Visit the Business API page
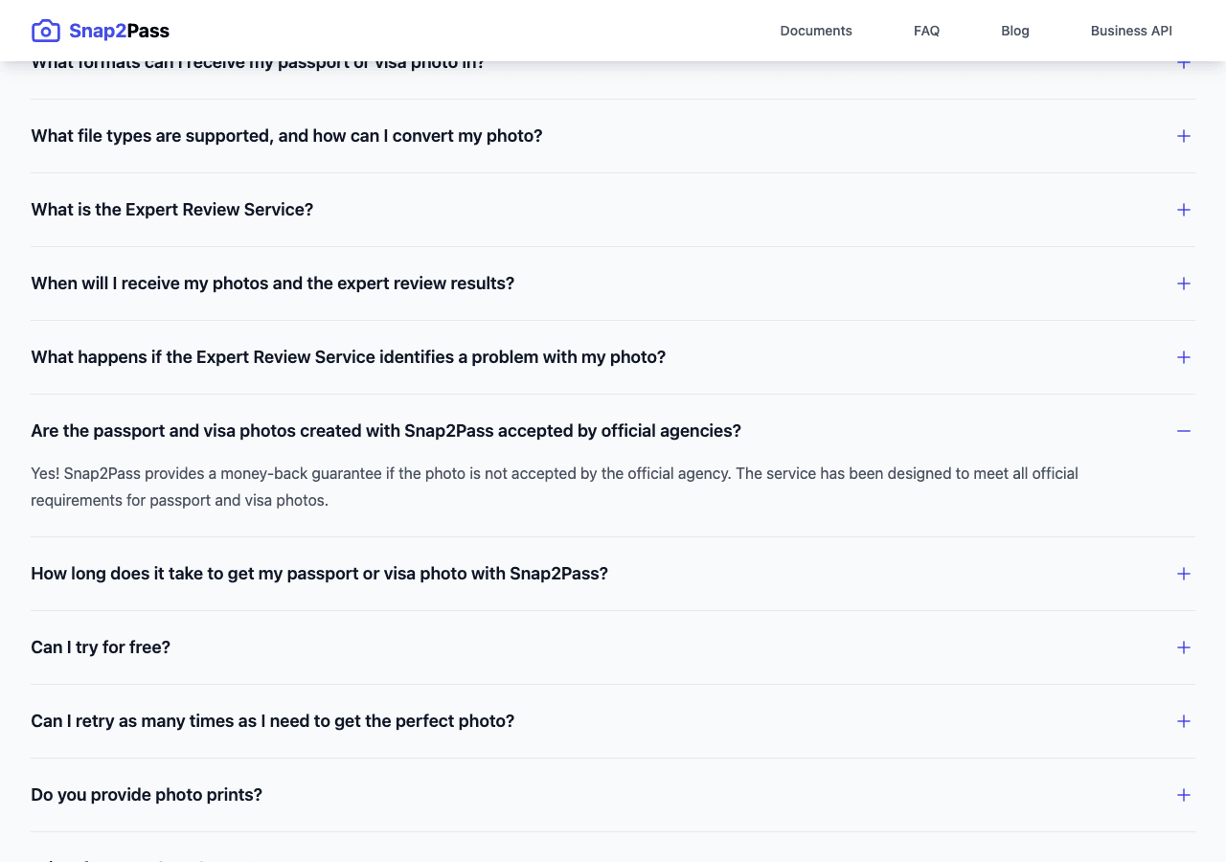The image size is (1226, 862). pos(1131,31)
